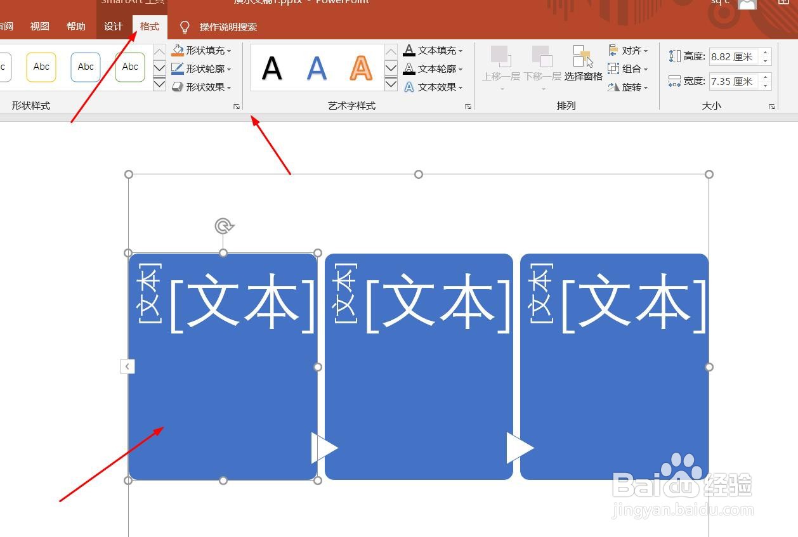The height and width of the screenshot is (537, 798).
Task: Click 下移一层 send backward button
Action: [x=542, y=68]
